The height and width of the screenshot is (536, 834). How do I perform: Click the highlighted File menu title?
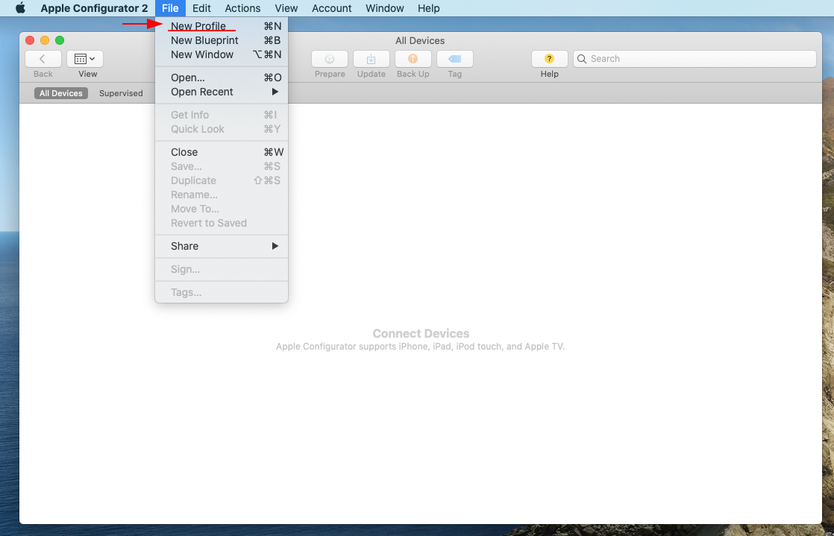(170, 8)
